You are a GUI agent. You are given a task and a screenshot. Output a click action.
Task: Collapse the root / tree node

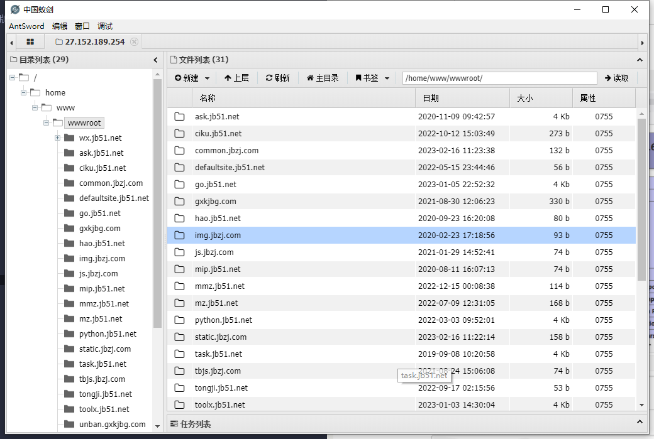(x=13, y=77)
